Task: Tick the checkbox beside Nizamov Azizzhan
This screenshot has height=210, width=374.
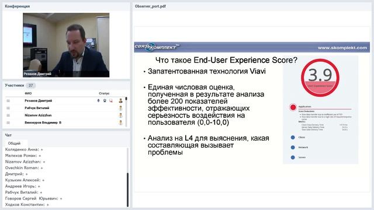Action: pyautogui.click(x=8, y=116)
